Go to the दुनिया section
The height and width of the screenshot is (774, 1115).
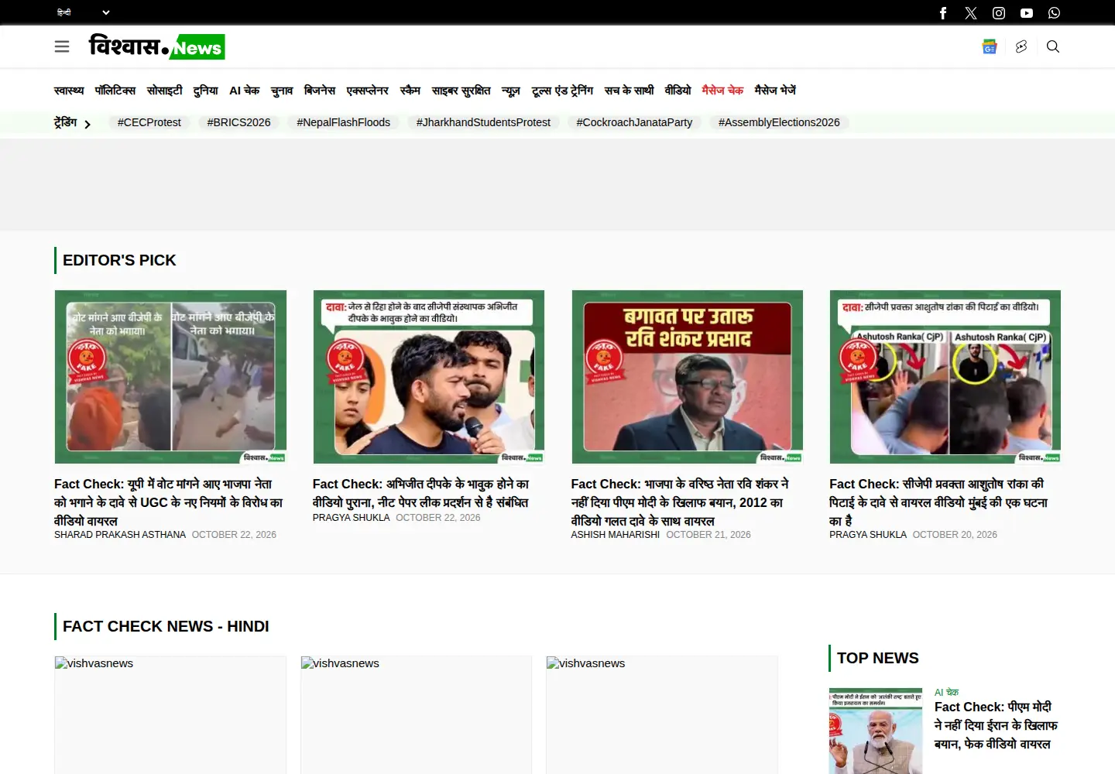206,91
